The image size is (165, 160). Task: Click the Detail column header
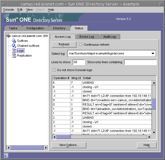tap(119, 78)
